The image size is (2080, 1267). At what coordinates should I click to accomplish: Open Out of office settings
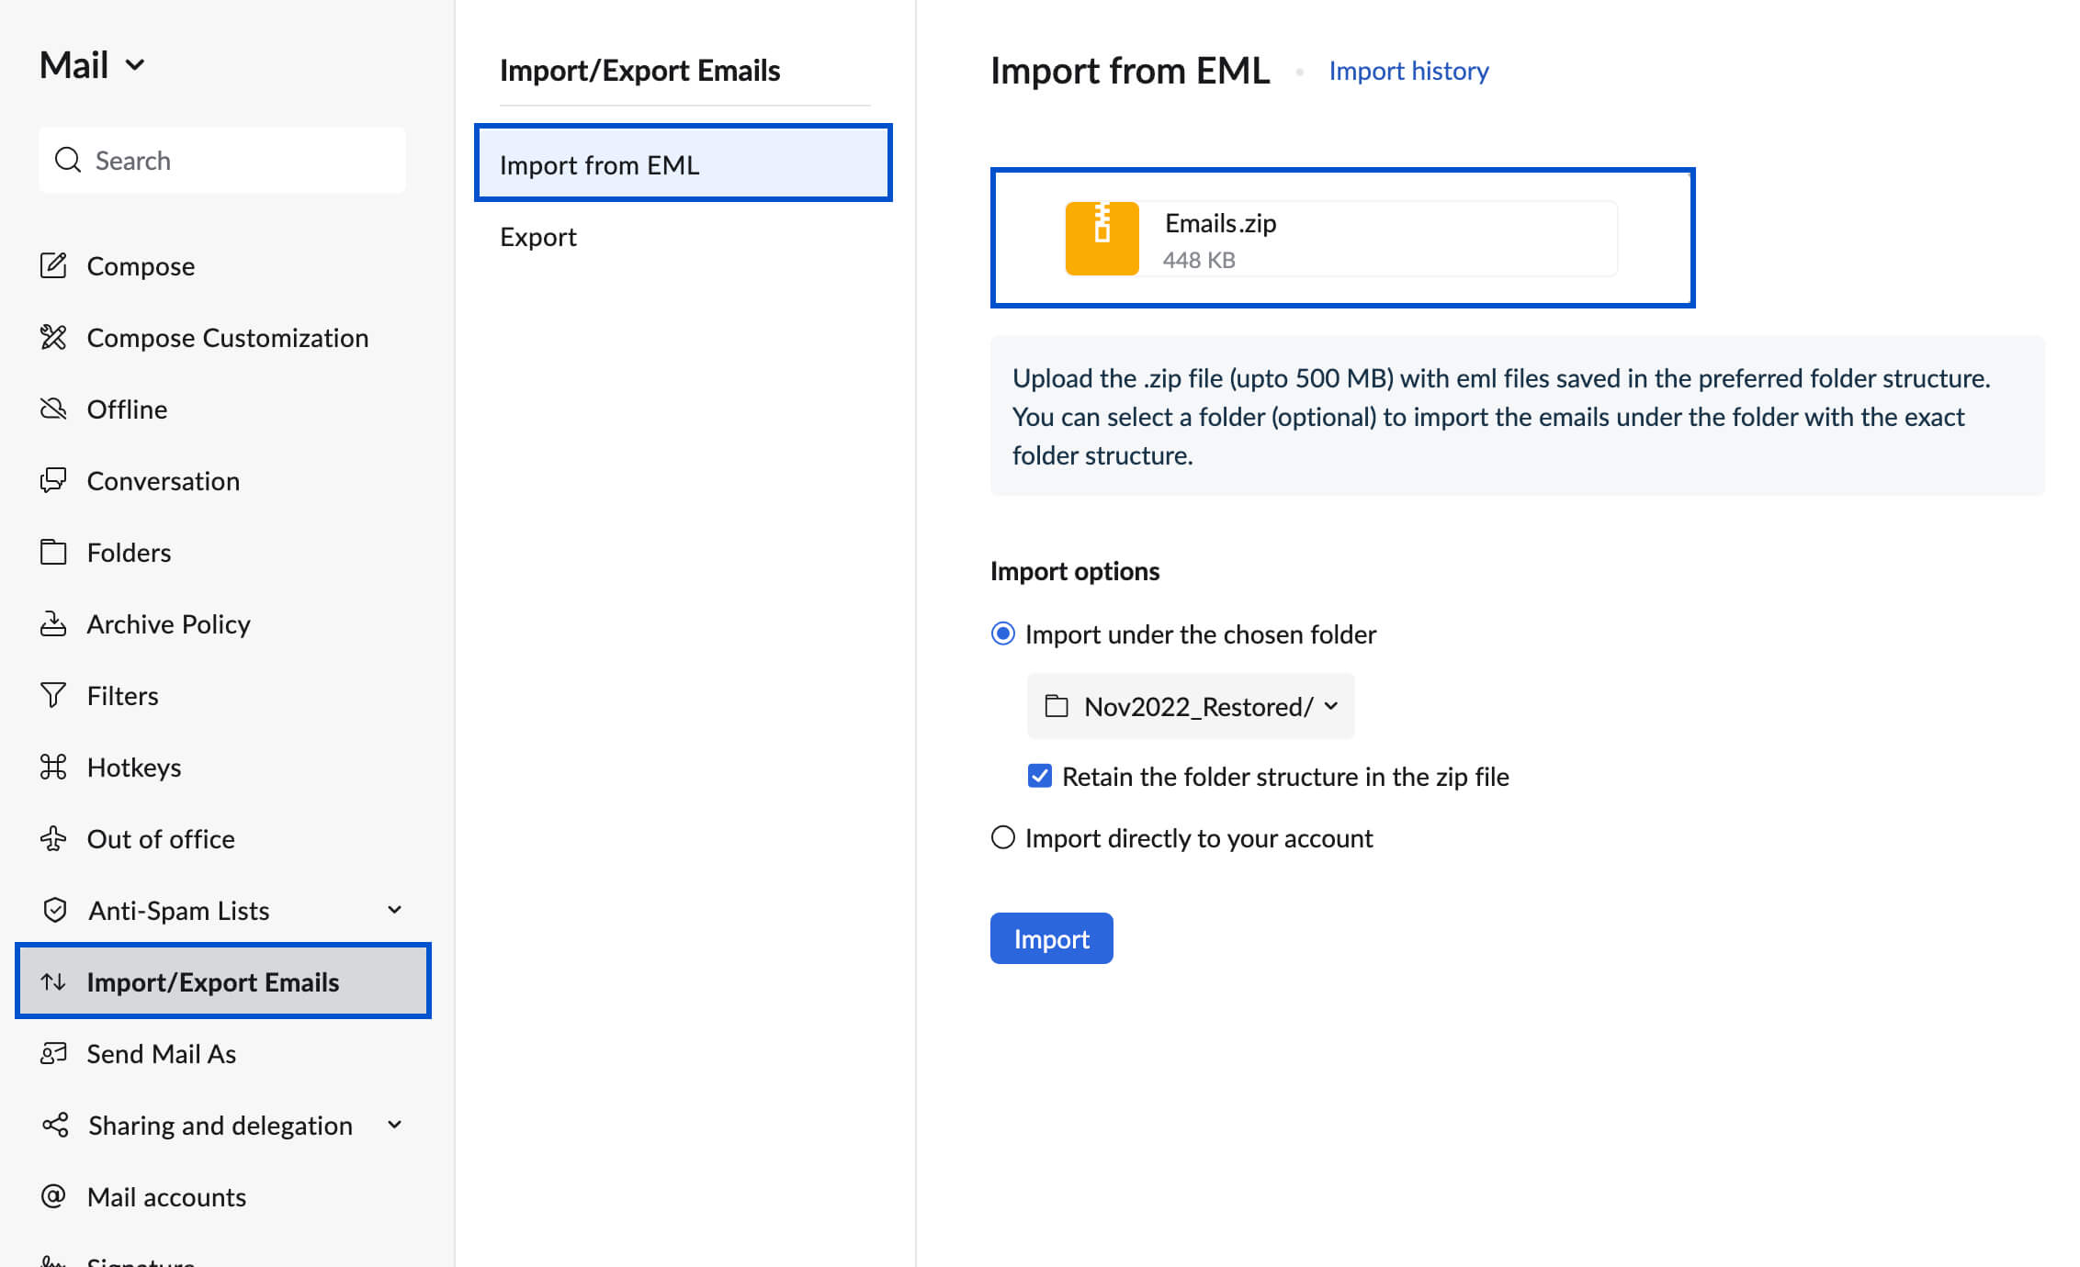coord(159,839)
